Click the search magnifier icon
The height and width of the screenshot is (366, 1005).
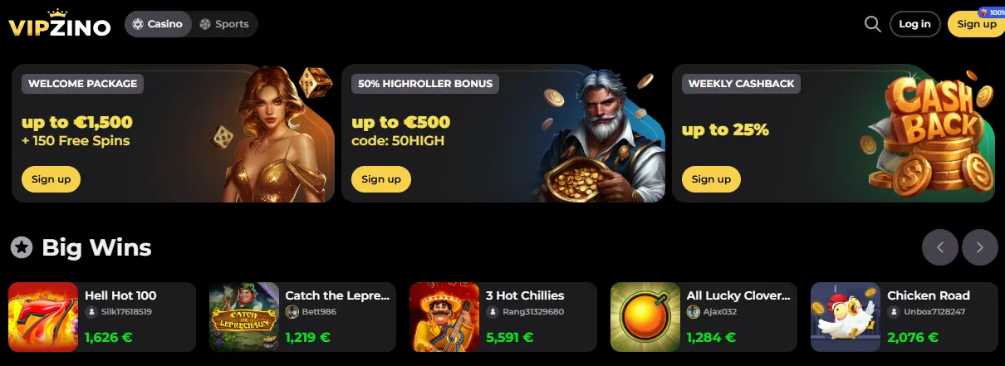point(872,24)
